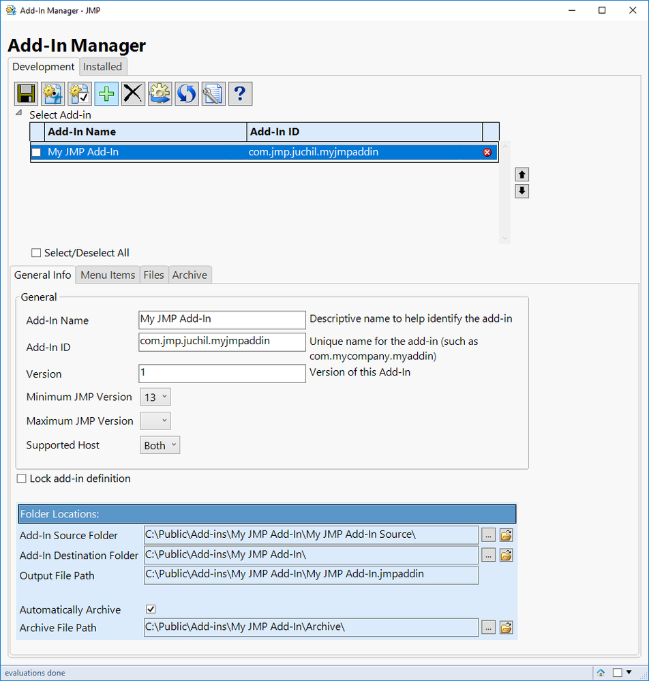Click the home window icon in status bar
This screenshot has width=649, height=681.
tap(601, 673)
